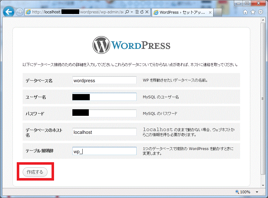
Task: Toggle the Compatibility View icon
Action: click(x=137, y=12)
